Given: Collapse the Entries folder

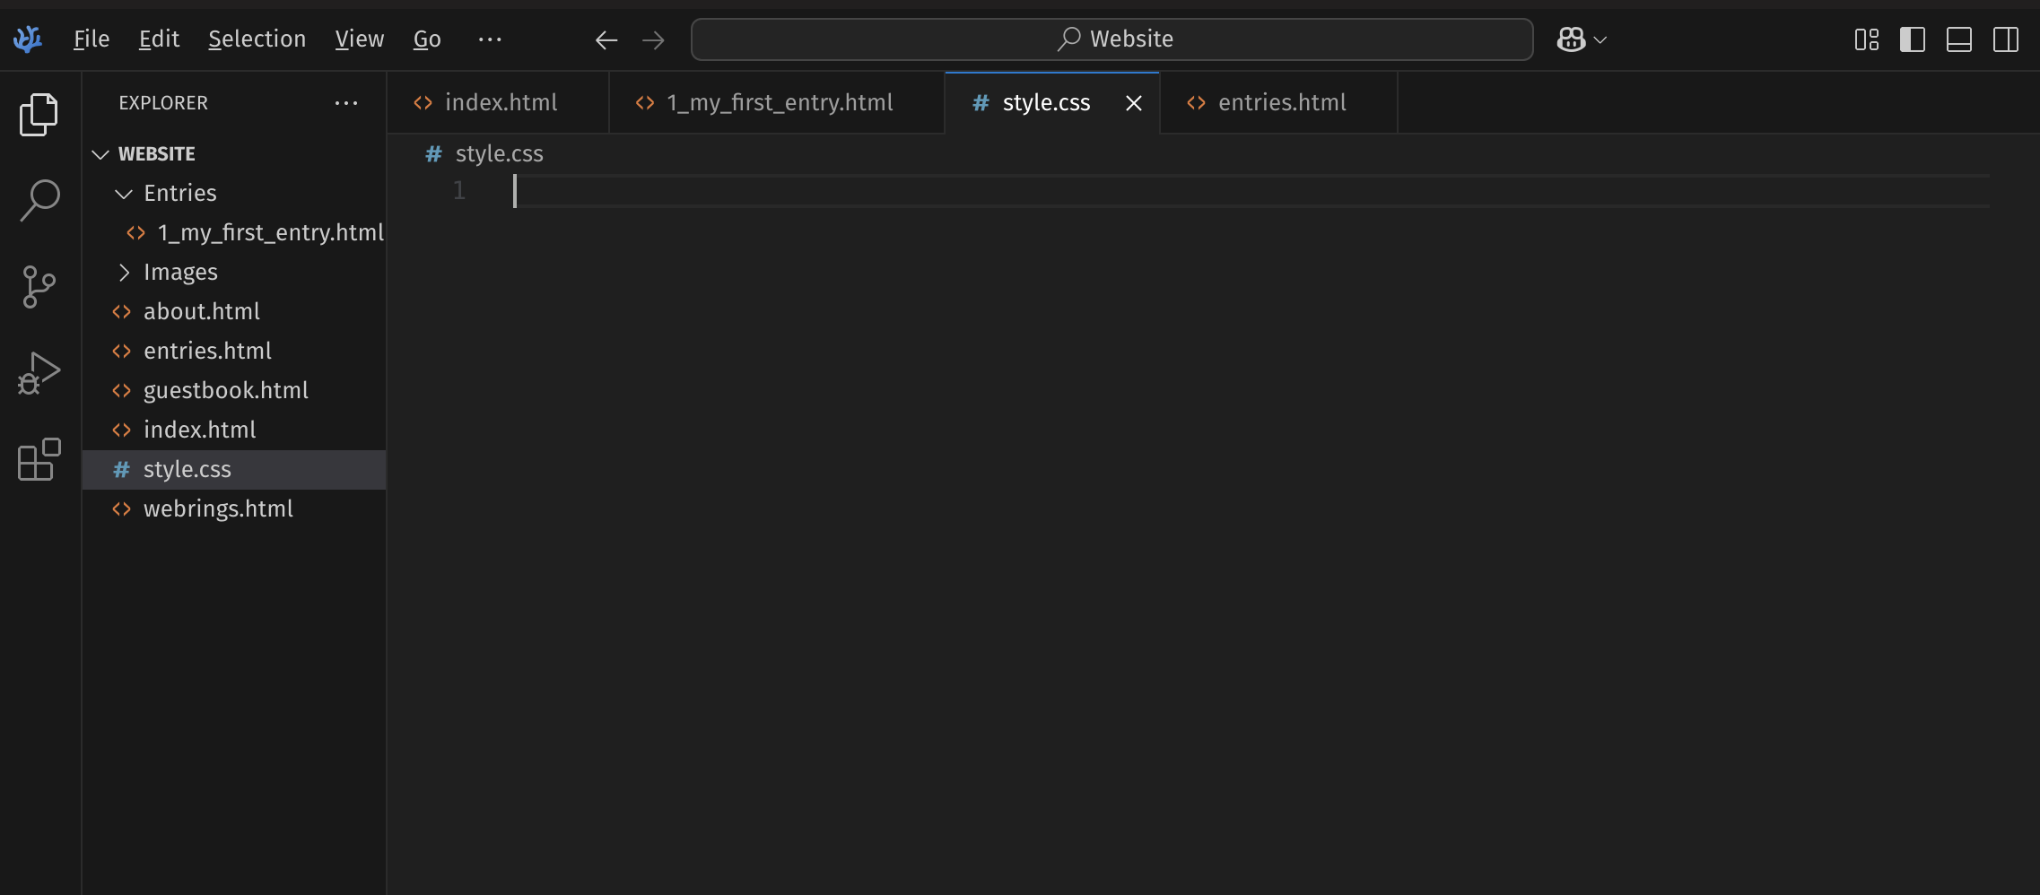Looking at the screenshot, I should click(125, 194).
